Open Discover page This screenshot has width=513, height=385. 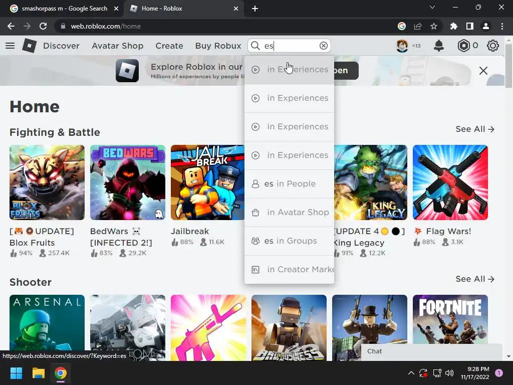61,46
